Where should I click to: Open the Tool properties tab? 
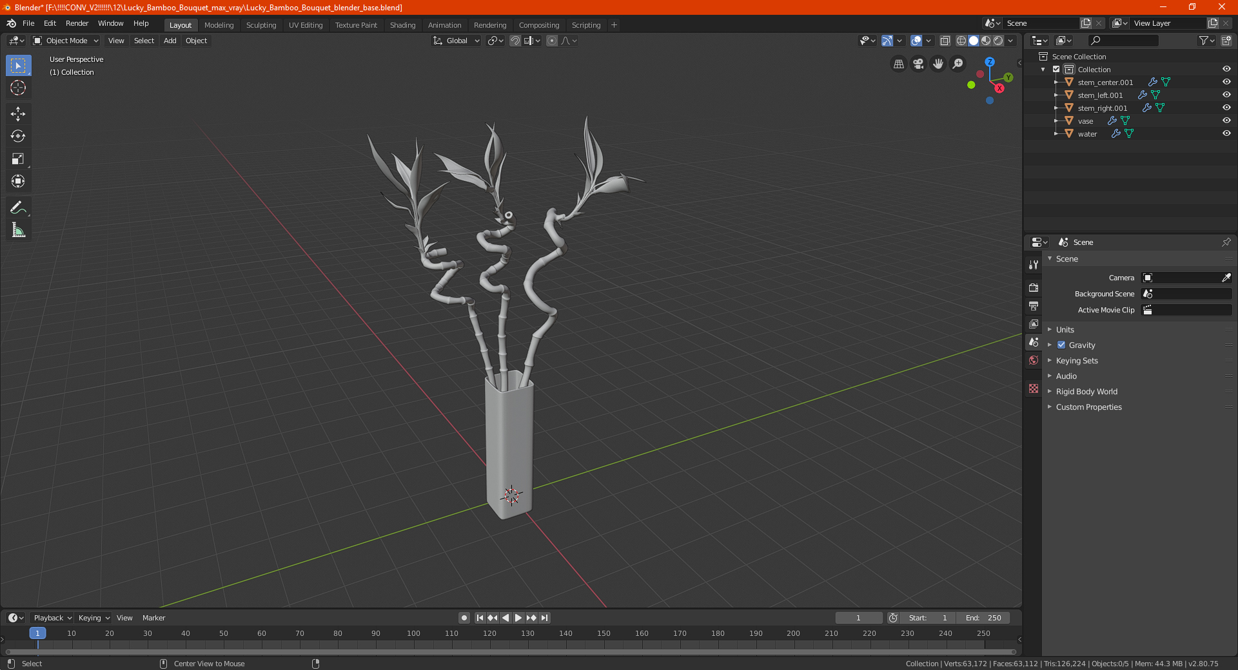click(x=1034, y=264)
